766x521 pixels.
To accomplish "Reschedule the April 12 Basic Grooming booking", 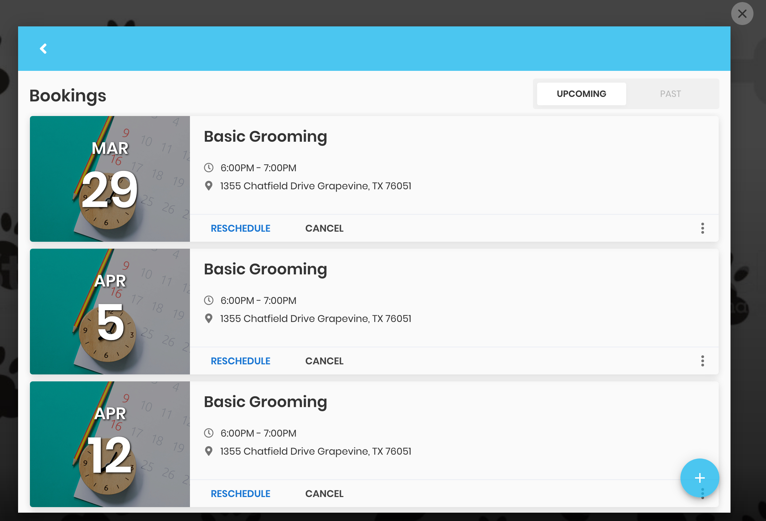I will 240,494.
